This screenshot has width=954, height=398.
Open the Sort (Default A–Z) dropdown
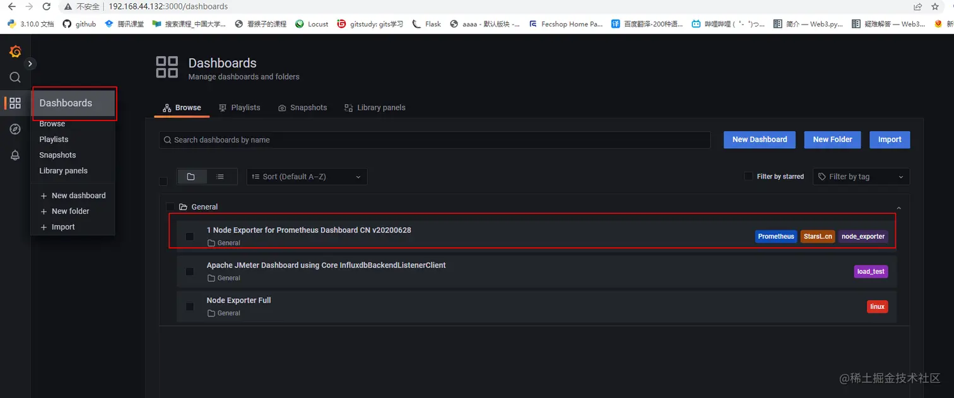click(307, 177)
